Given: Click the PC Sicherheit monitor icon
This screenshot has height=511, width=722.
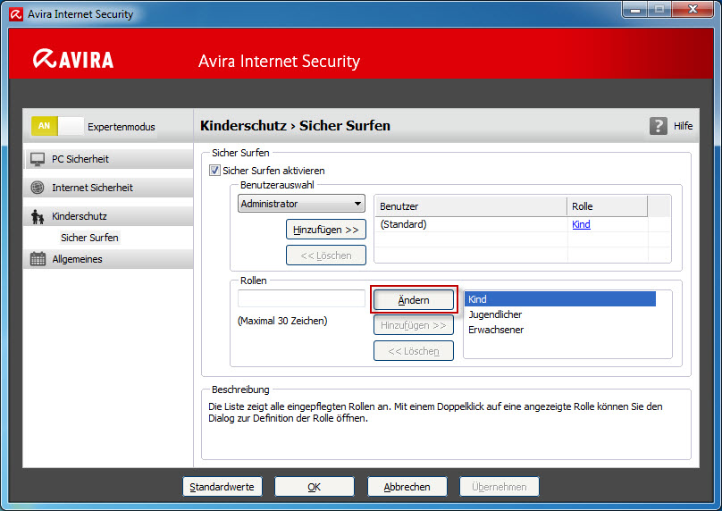Looking at the screenshot, I should pos(38,159).
